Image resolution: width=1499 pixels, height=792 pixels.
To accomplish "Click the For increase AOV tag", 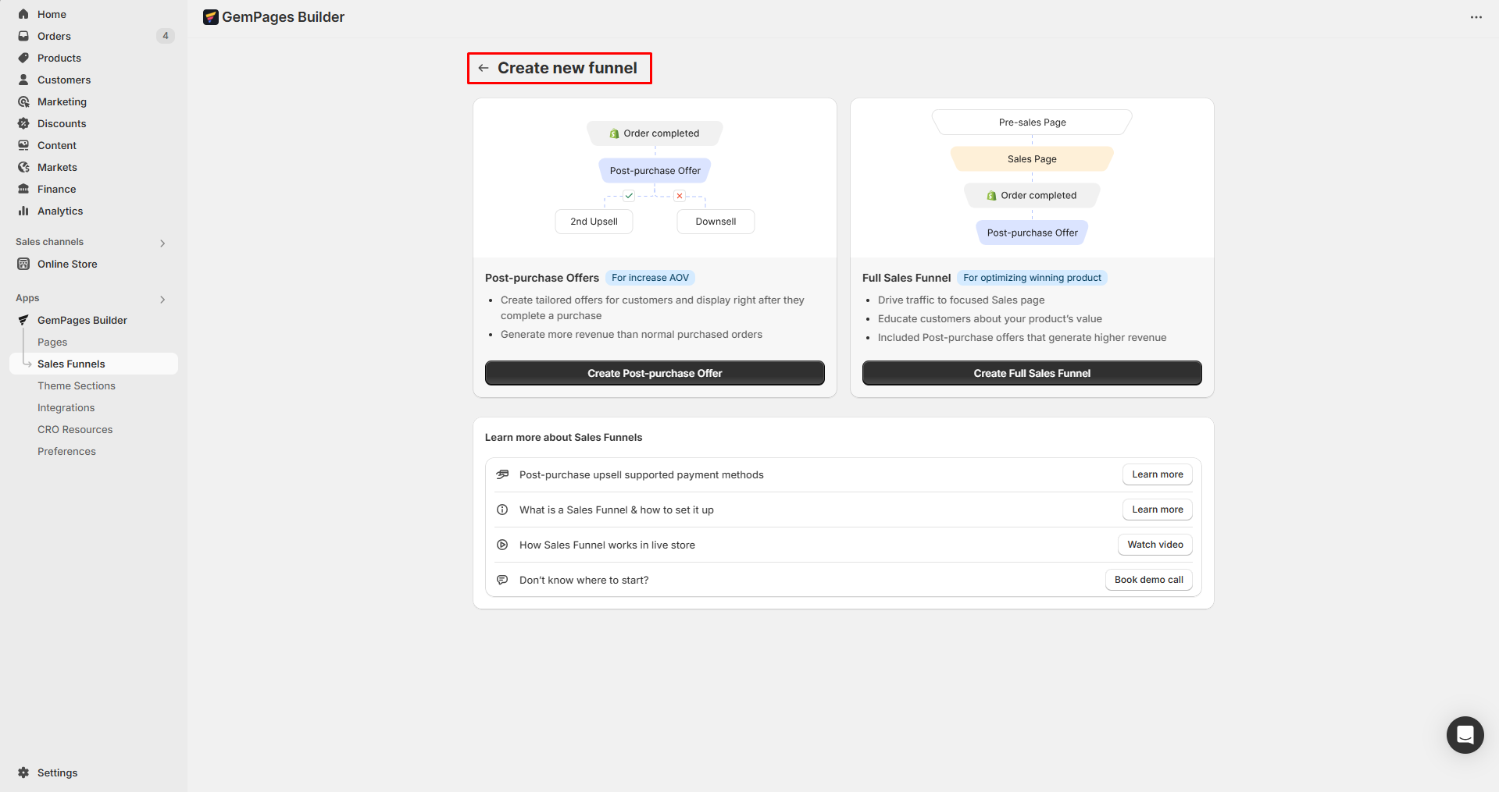I will 650,278.
